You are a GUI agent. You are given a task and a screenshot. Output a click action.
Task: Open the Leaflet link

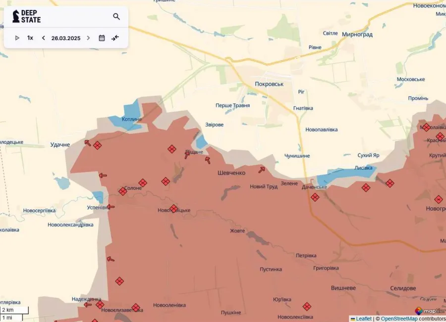click(x=363, y=319)
